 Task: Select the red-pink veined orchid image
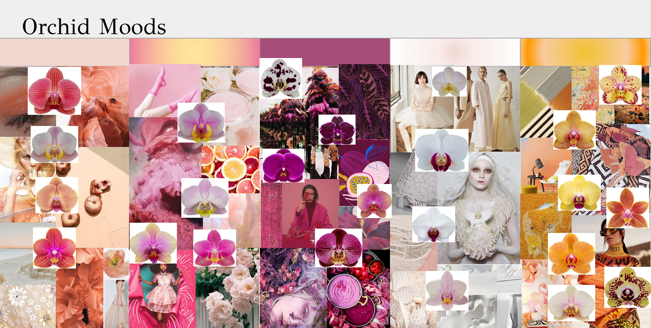tap(54, 91)
